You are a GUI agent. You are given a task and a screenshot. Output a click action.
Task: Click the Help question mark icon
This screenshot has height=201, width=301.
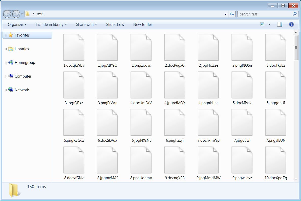click(291, 24)
